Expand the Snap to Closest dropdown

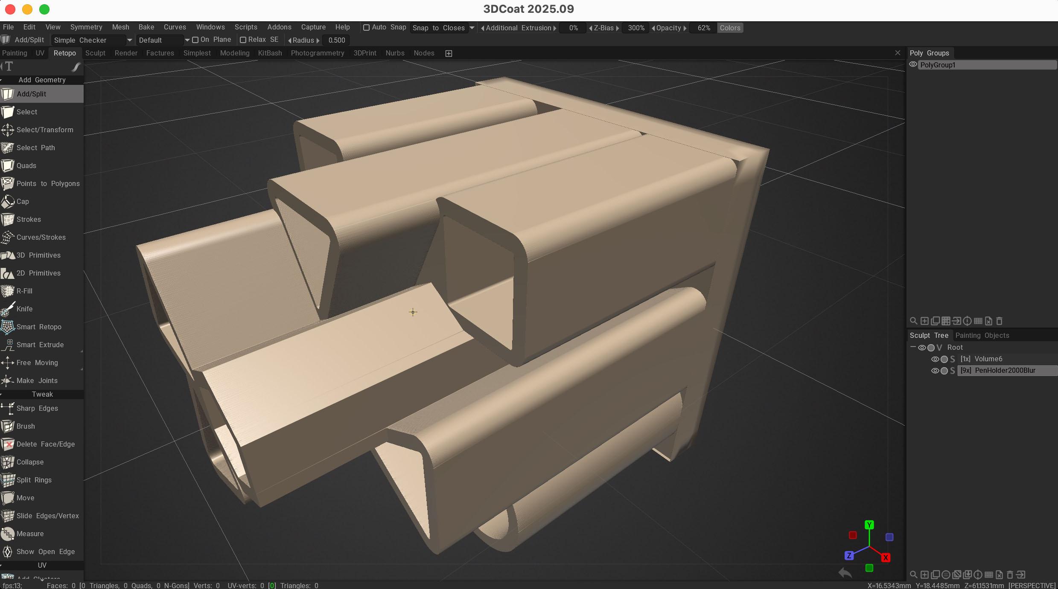tap(472, 28)
